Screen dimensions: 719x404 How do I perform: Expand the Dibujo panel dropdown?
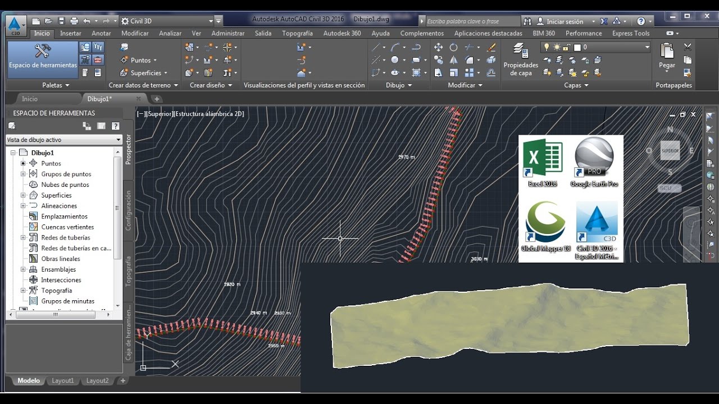(x=409, y=85)
